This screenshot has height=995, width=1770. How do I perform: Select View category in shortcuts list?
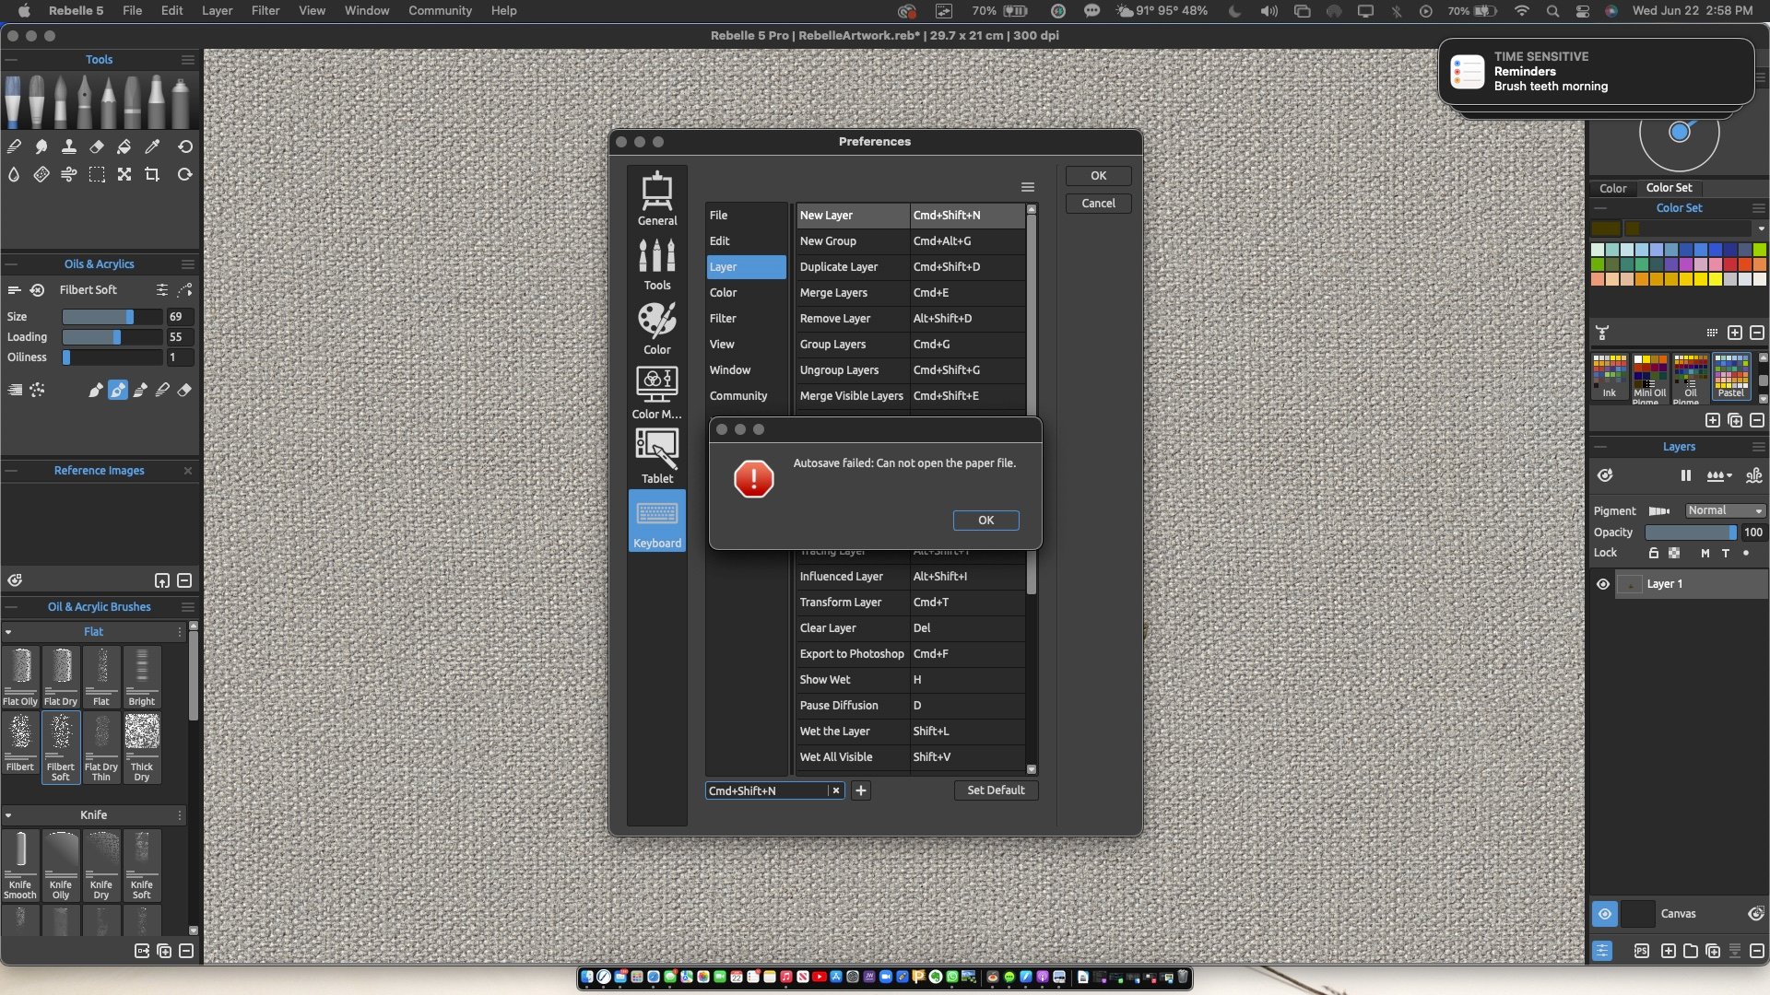745,345
